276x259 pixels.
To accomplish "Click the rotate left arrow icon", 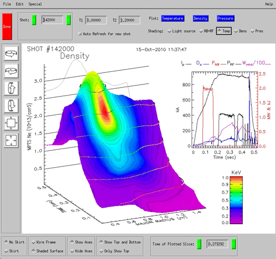I will tap(11, 71).
